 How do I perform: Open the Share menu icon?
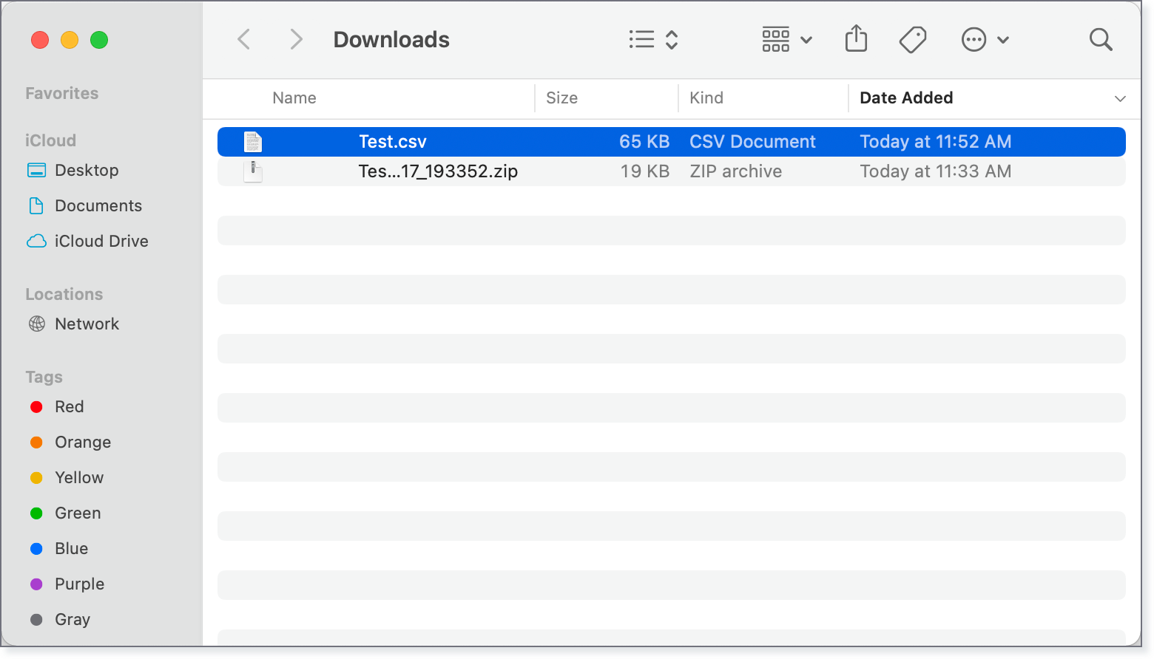coord(856,38)
